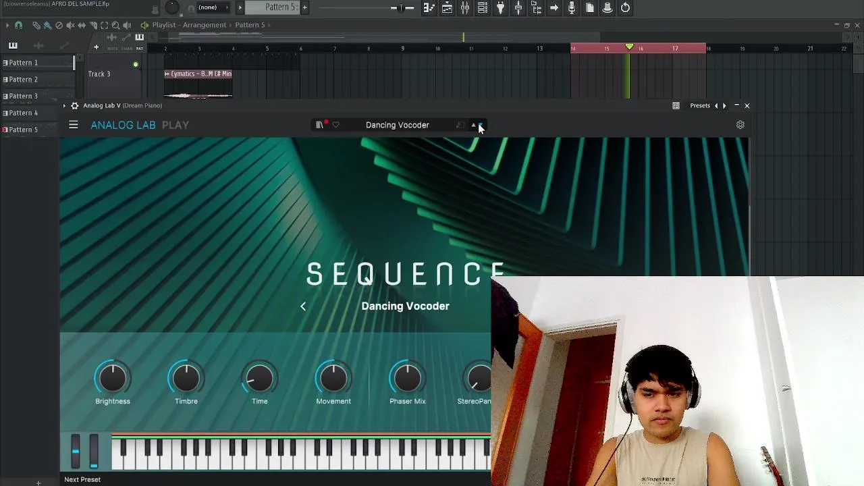Click the StereoPan knob
Screen dimensions: 864x486
478,378
